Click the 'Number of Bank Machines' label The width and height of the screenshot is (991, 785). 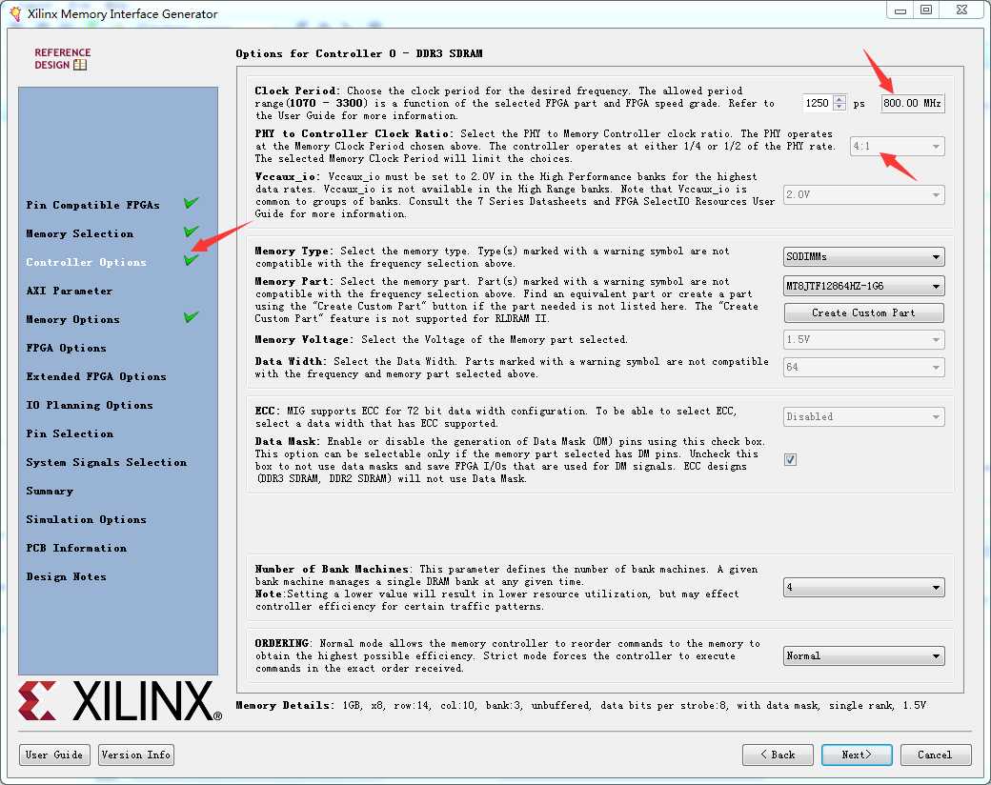(333, 569)
